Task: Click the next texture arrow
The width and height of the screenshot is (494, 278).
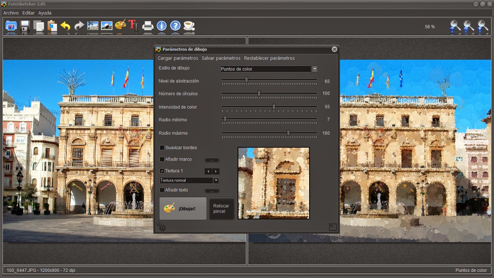Action: point(216,171)
